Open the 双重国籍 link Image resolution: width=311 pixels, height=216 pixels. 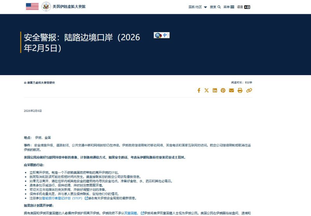tap(131, 213)
